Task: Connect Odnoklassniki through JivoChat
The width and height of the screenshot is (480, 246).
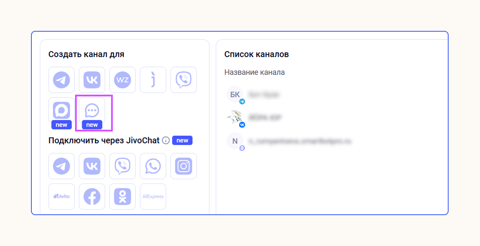Action: 123,197
